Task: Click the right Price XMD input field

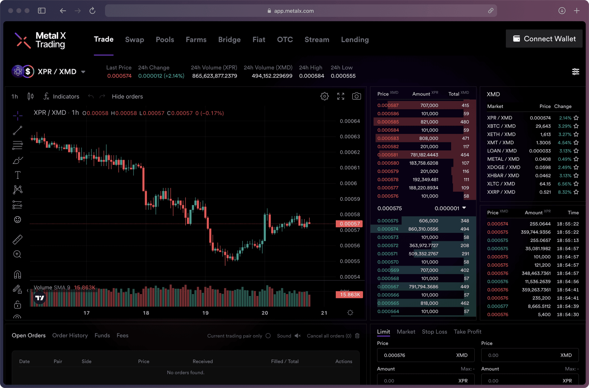Action: click(530, 355)
